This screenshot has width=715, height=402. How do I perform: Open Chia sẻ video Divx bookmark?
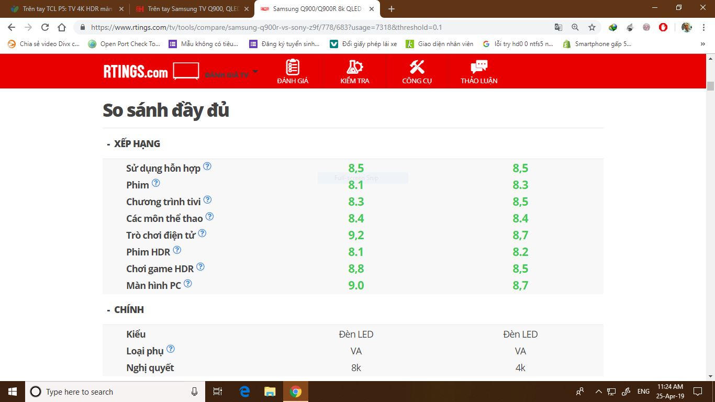coord(44,44)
